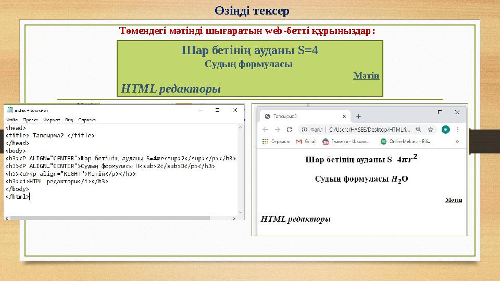The width and height of the screenshot is (500, 281).
Task: Click the Шар бетінің ауданы heading in browser
Action: point(361,159)
